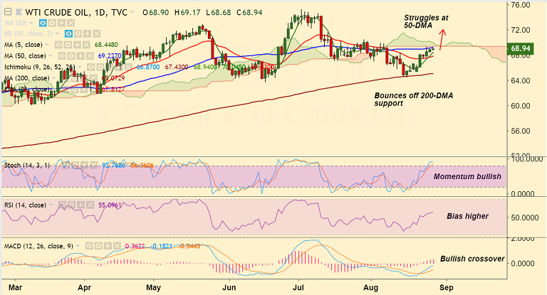547x295 pixels.
Task: Expand the MA (200, close) dropdown arrow
Action: [54, 78]
